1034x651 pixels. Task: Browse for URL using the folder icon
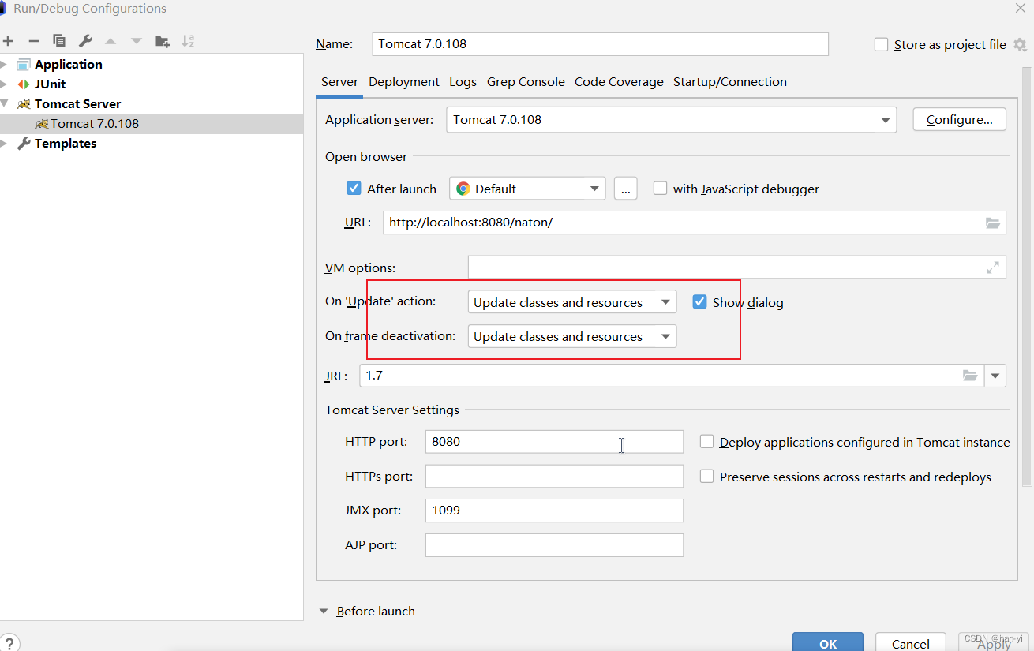pos(993,223)
